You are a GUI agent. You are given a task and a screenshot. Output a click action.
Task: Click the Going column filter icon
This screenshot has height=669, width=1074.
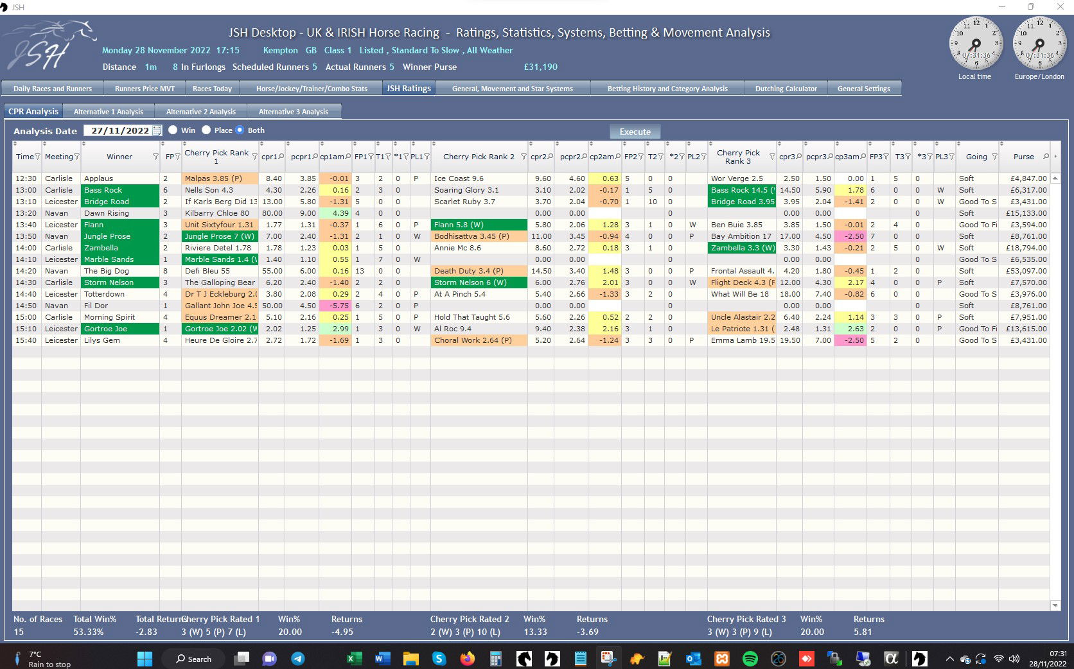(994, 157)
